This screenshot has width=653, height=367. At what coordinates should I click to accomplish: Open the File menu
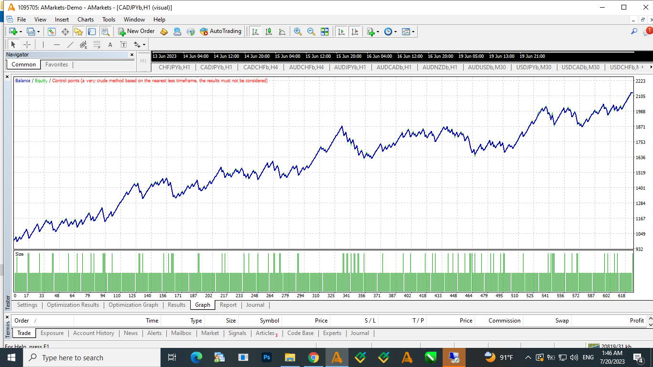(x=22, y=20)
